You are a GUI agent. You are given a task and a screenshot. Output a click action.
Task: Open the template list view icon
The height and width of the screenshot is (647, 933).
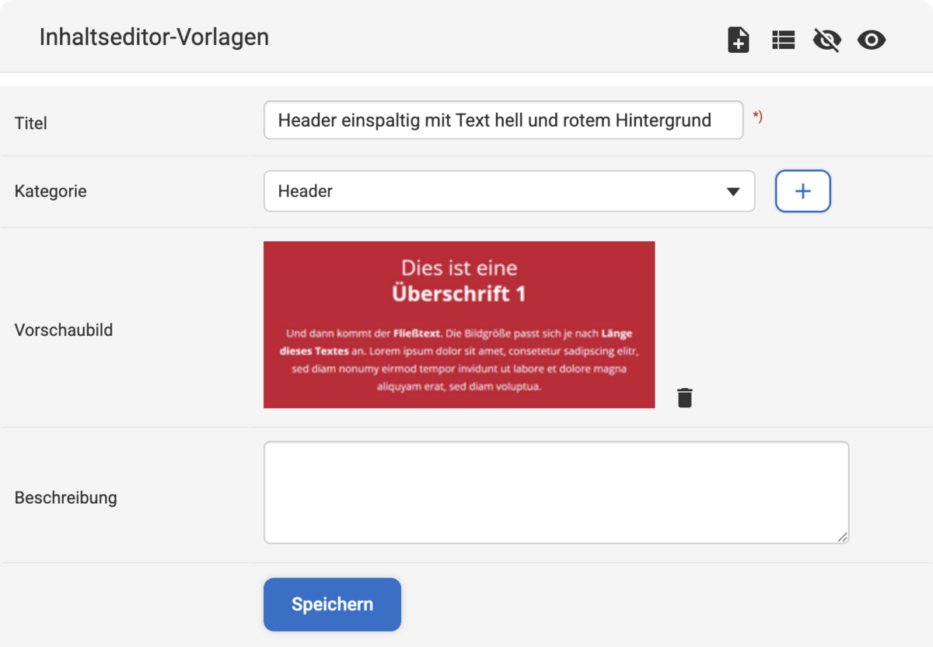click(783, 40)
